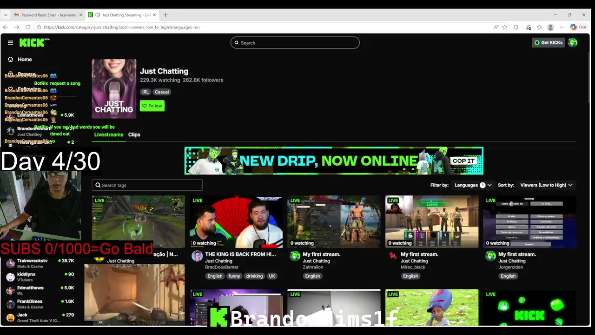Viewport: 595px width, 335px height.
Task: Click the drinking tag
Action: (x=254, y=276)
